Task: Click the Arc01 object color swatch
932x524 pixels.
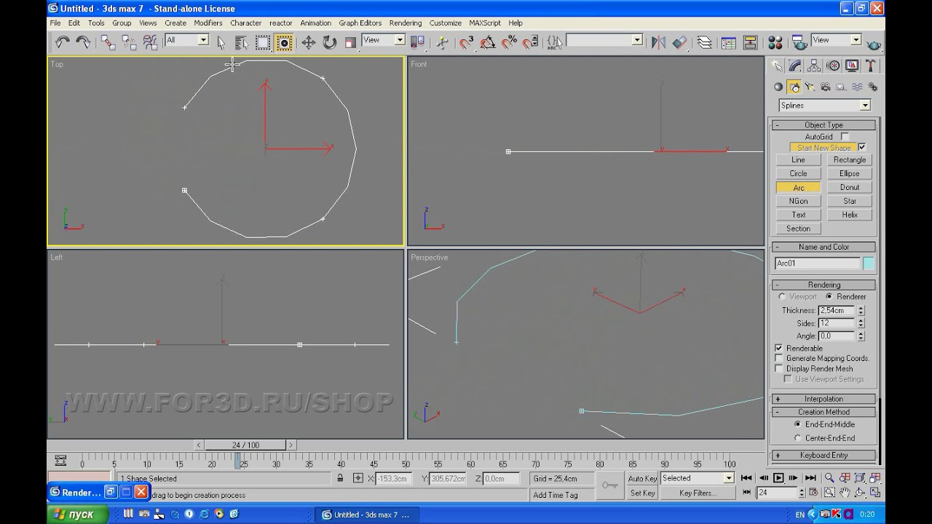Action: pyautogui.click(x=869, y=263)
